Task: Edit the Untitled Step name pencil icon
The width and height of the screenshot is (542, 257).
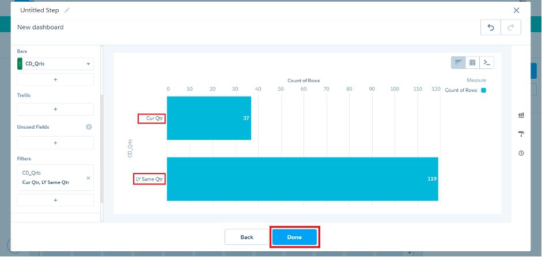Action: pyautogui.click(x=67, y=10)
